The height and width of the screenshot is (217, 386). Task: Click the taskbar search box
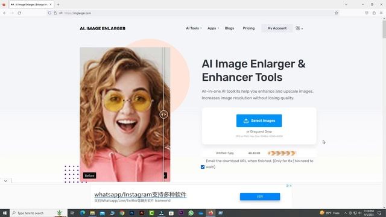click(x=39, y=213)
